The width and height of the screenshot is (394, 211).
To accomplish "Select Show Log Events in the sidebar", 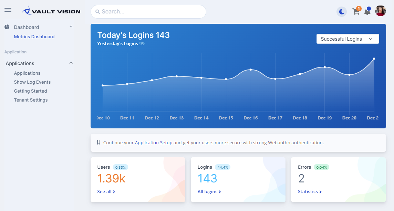I will pyautogui.click(x=32, y=82).
